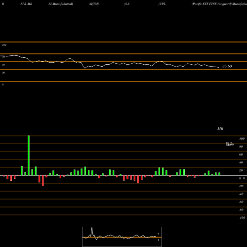Click the 'SI MunafaSutraR' header text
The image size is (247, 247).
tap(61, 4)
